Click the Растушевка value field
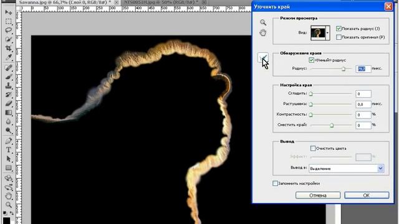Viewport: 399px width, 224px height. coord(363,105)
